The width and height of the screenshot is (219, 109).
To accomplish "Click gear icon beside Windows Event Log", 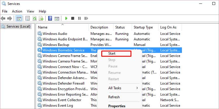I will (x=40, y=106).
